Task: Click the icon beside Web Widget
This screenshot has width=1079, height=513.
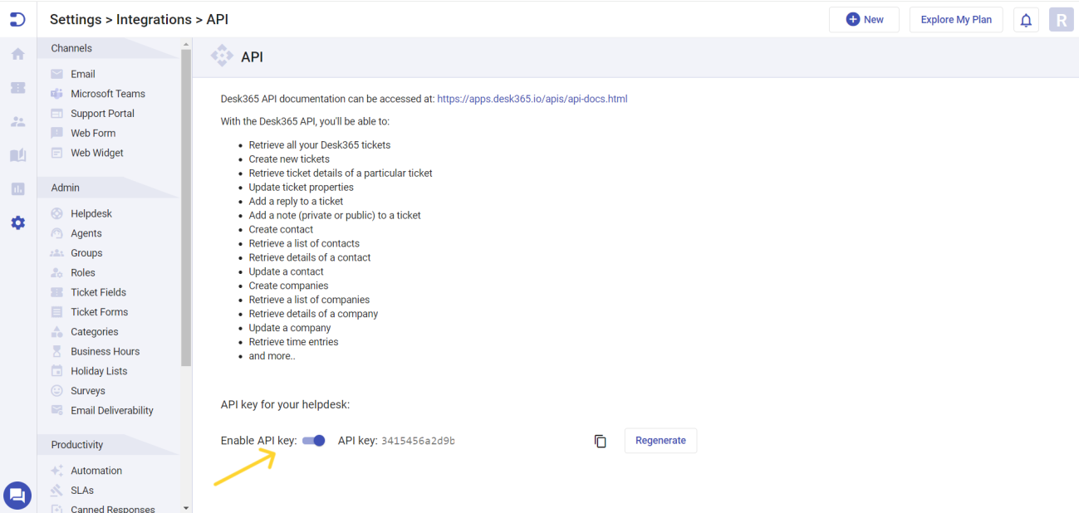Action: [57, 153]
